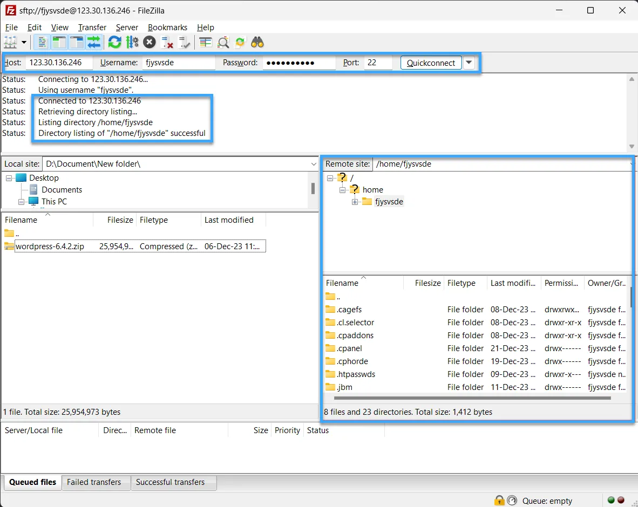The height and width of the screenshot is (507, 638).
Task: Open the Help menu
Action: tap(206, 28)
